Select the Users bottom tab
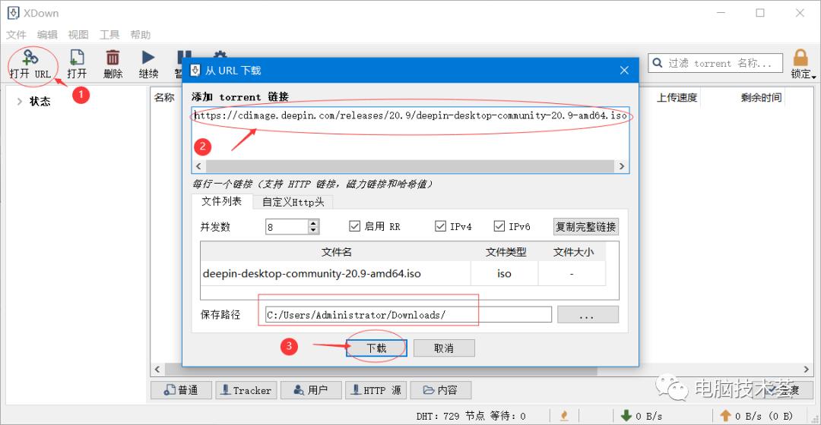Screen dimensions: 821x425 (311, 390)
